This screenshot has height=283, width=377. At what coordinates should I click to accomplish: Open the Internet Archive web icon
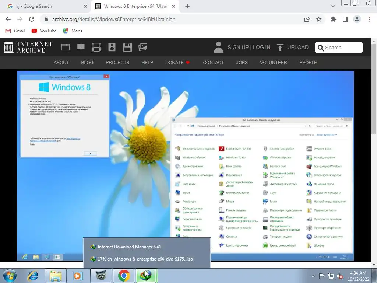[x=66, y=47]
